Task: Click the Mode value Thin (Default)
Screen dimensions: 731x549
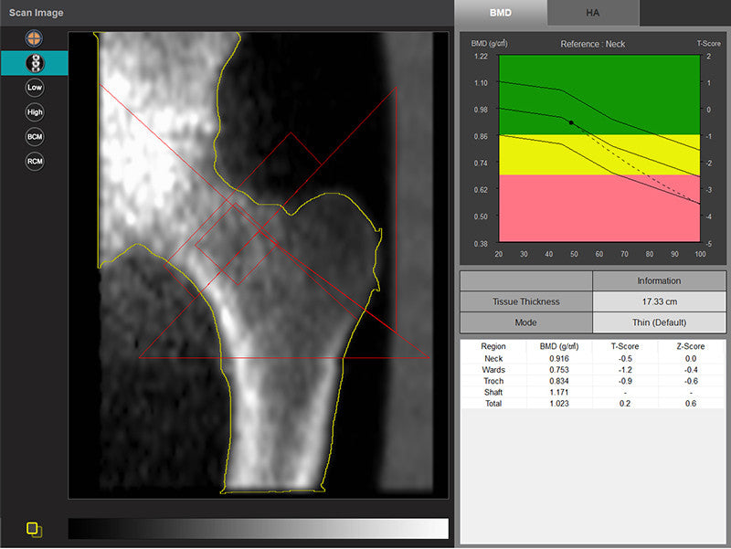Action: point(659,322)
